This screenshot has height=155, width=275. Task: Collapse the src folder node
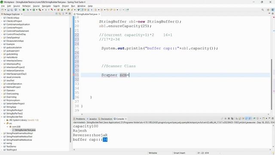point(5,124)
